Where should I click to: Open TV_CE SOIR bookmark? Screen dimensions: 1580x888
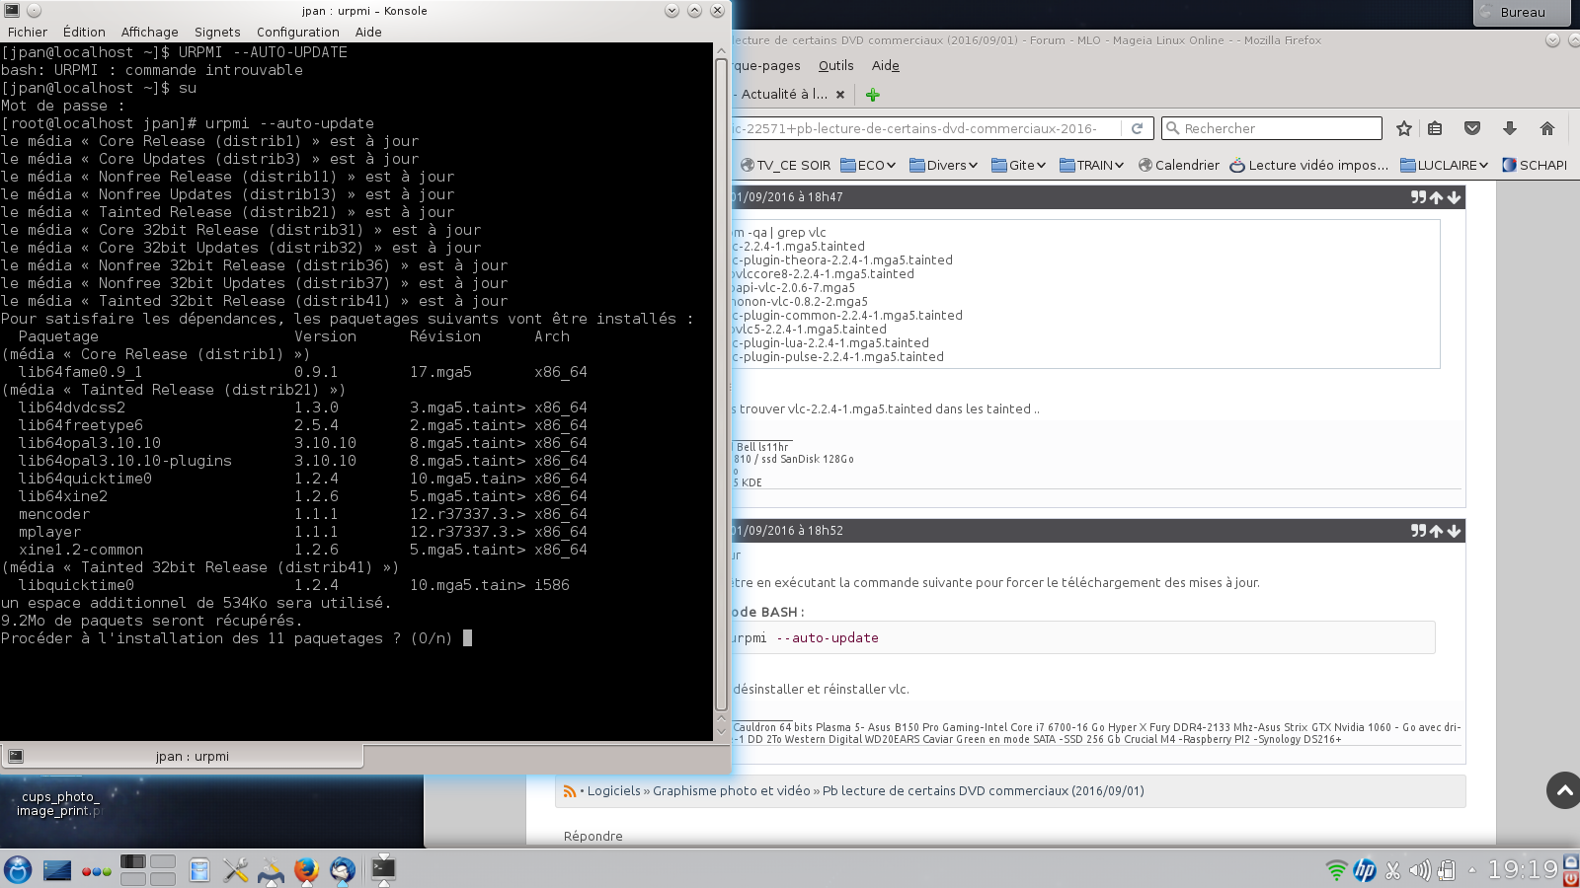(x=785, y=165)
